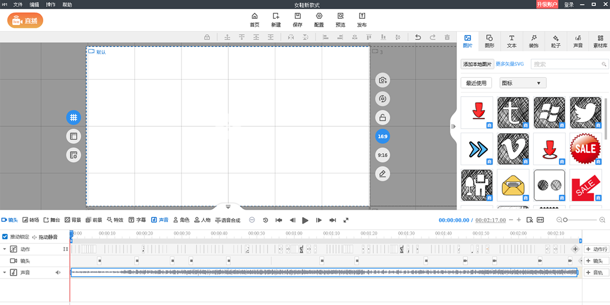Click the redo arrow icon
Screen dimensions: 610x305
click(x=433, y=37)
